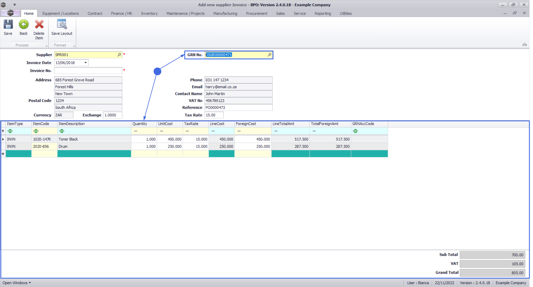Open the Reporting tab
Image resolution: width=533 pixels, height=287 pixels.
point(323,13)
